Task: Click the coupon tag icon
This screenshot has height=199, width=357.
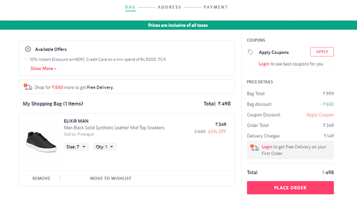Action: pyautogui.click(x=251, y=52)
